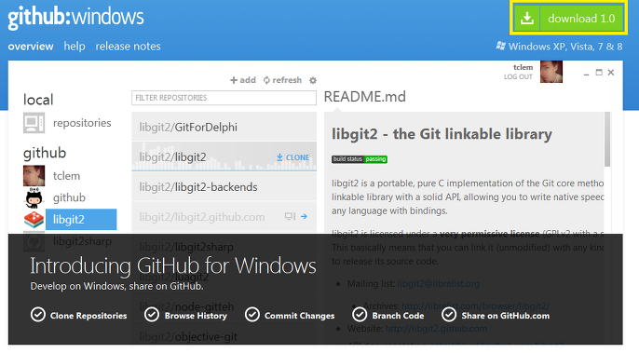Clone the libgit2/libgit2 repository
This screenshot has height=353, width=639.
(293, 157)
